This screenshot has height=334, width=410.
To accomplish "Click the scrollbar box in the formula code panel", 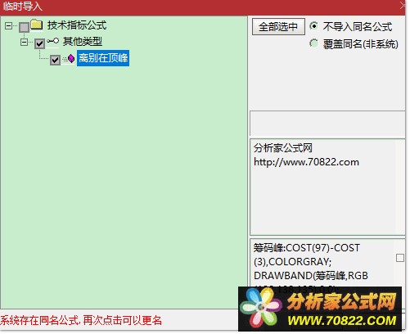I will click(400, 258).
